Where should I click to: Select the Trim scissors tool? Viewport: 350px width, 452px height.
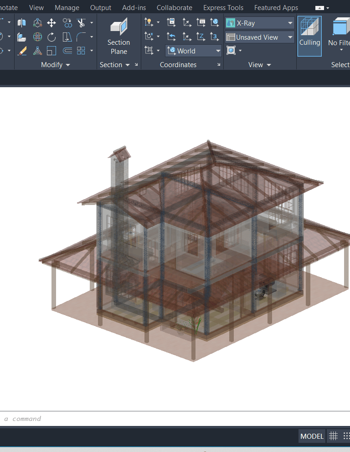point(82,23)
